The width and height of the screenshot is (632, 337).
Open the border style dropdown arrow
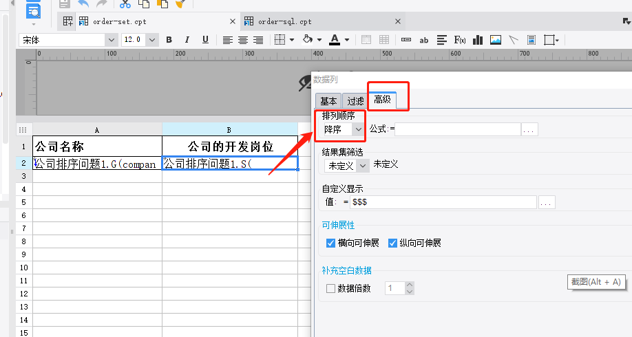coord(292,40)
